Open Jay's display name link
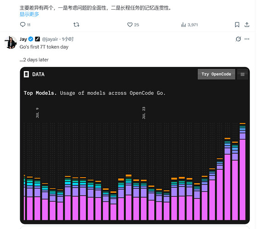This screenshot has height=229, width=258. pyautogui.click(x=23, y=39)
